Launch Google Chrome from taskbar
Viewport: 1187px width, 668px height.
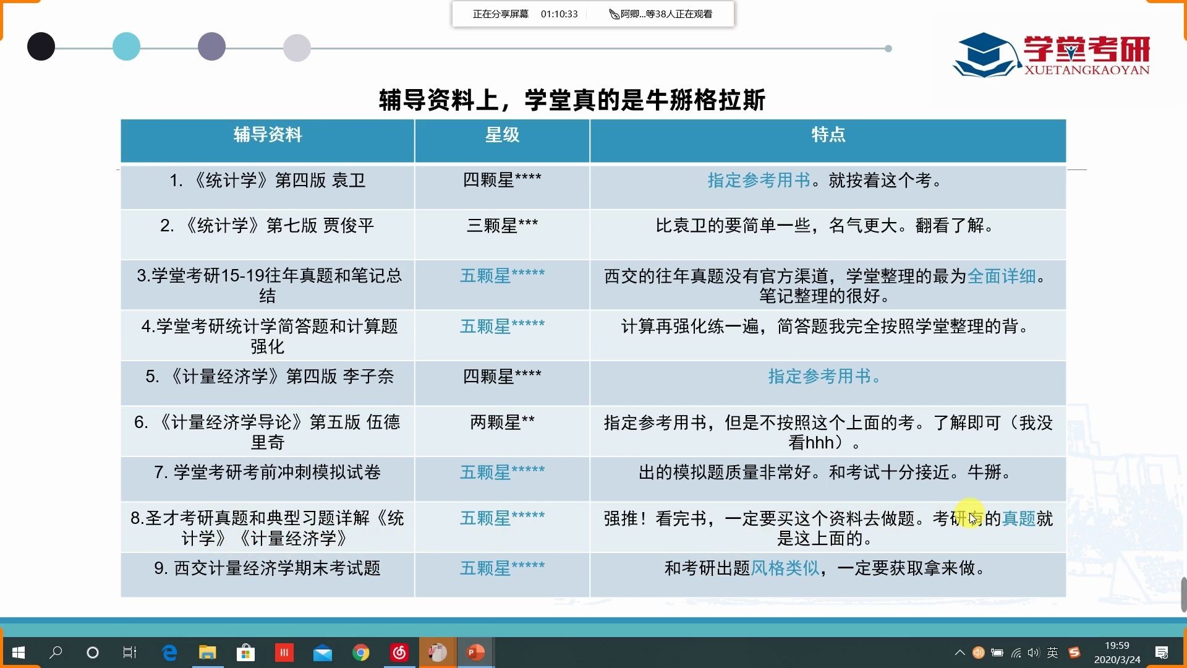[x=360, y=653]
